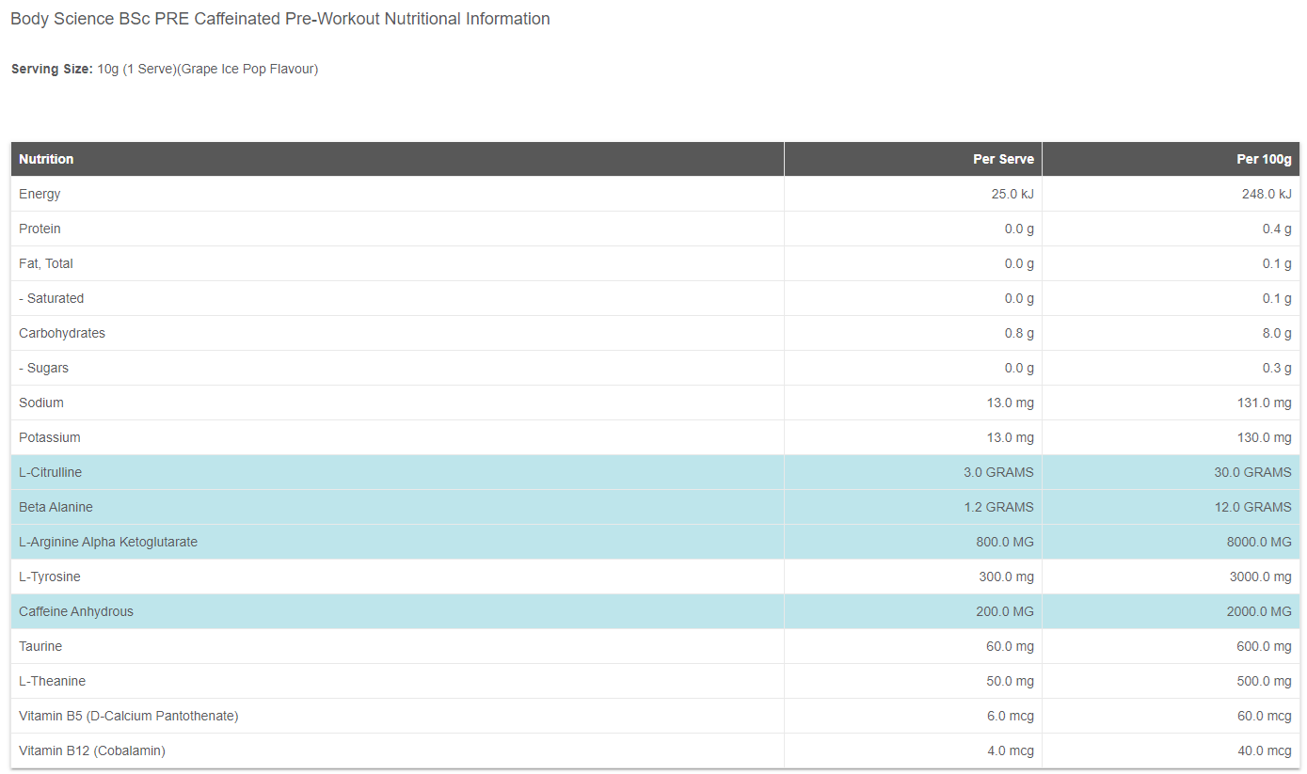Select the '- Sugars' row label

click(x=43, y=368)
